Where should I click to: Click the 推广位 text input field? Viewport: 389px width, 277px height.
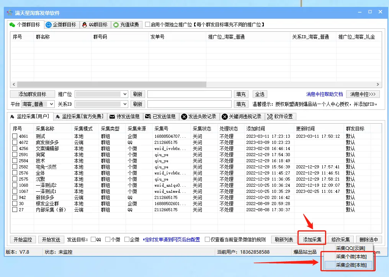pyautogui.click(x=189, y=94)
